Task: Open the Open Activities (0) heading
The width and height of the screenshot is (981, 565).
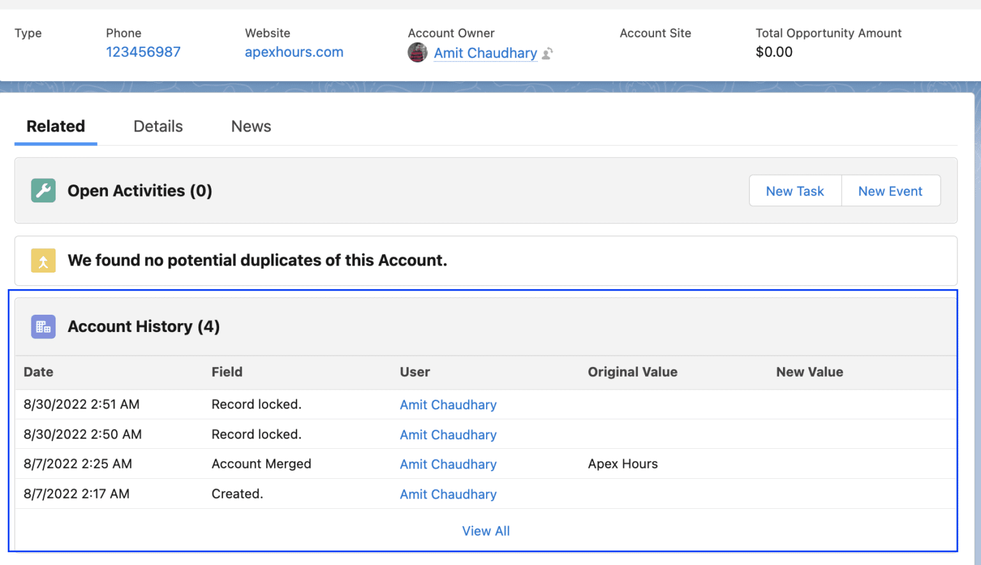Action: (140, 191)
